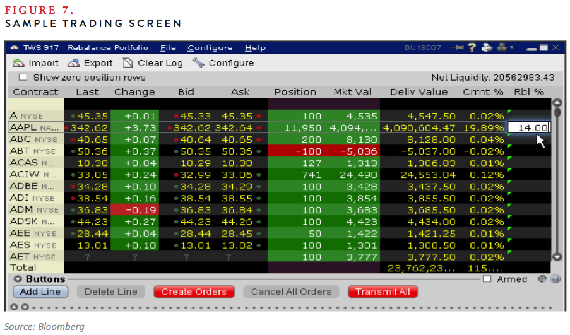Click the Rbl % column header

click(x=528, y=92)
